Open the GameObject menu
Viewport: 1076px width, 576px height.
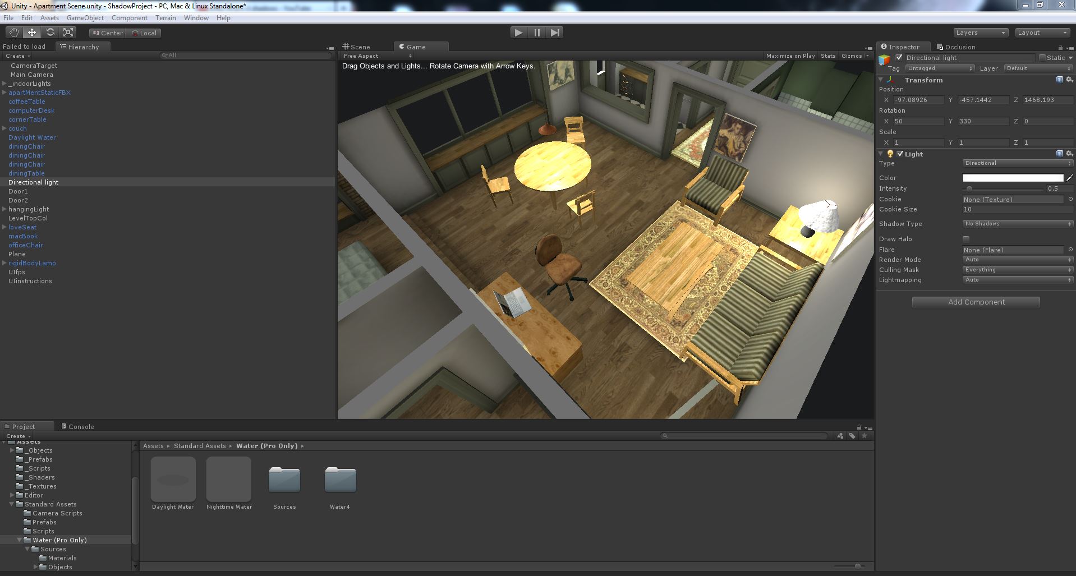click(85, 18)
